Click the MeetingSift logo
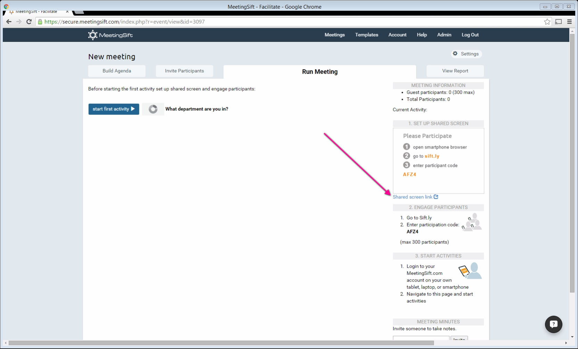 [110, 35]
